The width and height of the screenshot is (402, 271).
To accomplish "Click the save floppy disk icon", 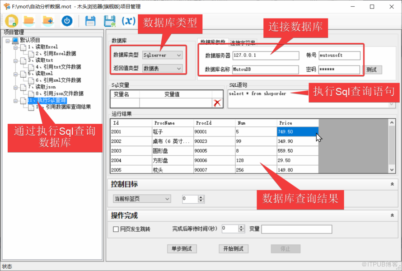I will (90, 20).
